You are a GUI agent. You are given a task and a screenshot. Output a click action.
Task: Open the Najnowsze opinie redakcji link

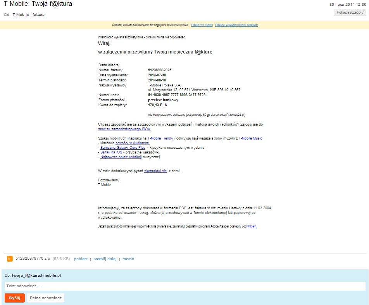point(121,157)
